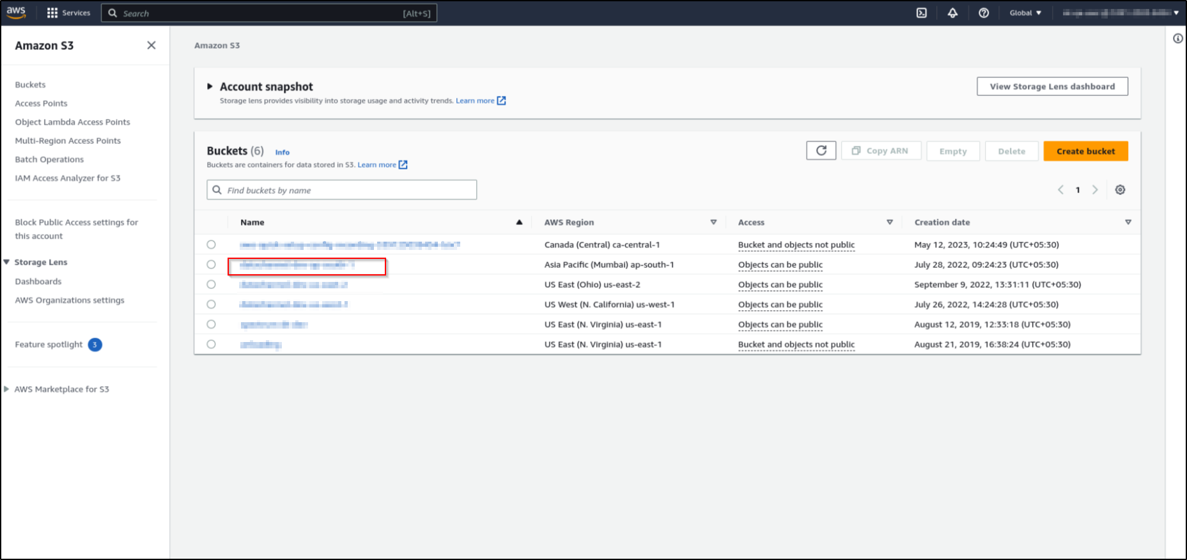This screenshot has height=560, width=1187.
Task: Click View Storage Lens dashboard
Action: 1052,86
